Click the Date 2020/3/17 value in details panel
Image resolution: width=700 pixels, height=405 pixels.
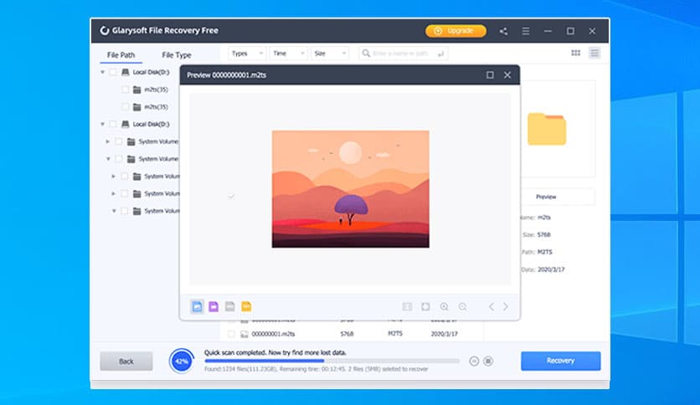(x=551, y=269)
